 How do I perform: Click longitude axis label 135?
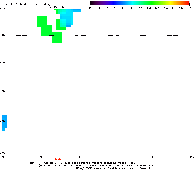pyautogui.click(x=2, y=157)
